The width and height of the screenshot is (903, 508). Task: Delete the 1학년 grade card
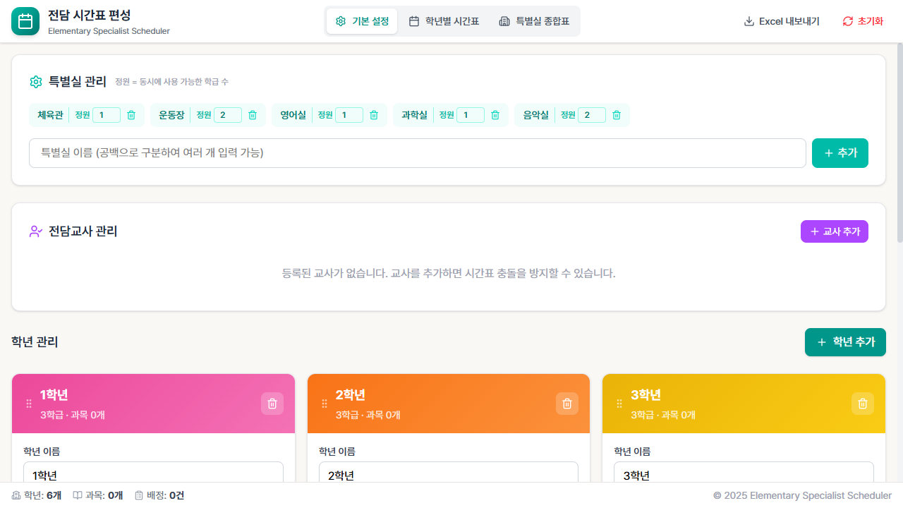coord(272,404)
